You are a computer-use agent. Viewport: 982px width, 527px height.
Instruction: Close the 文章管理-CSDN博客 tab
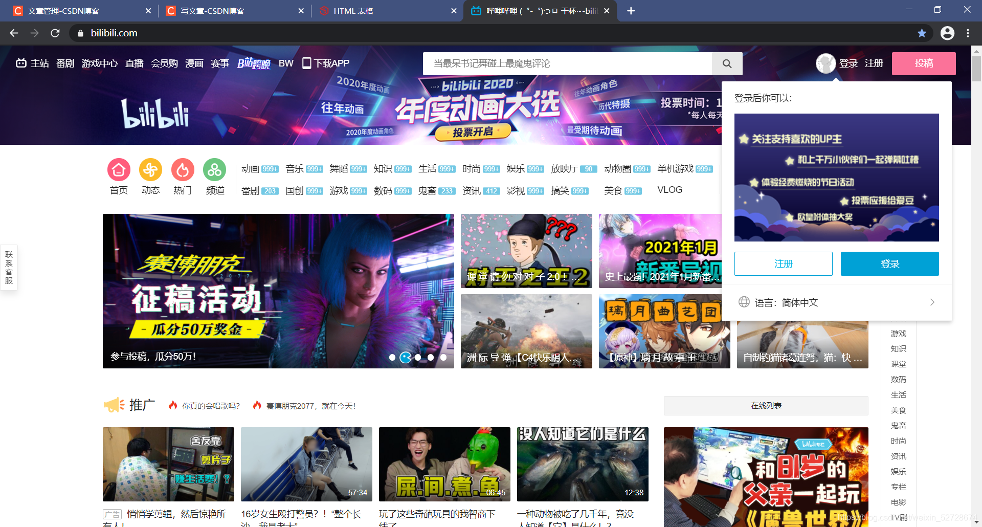[x=148, y=11]
